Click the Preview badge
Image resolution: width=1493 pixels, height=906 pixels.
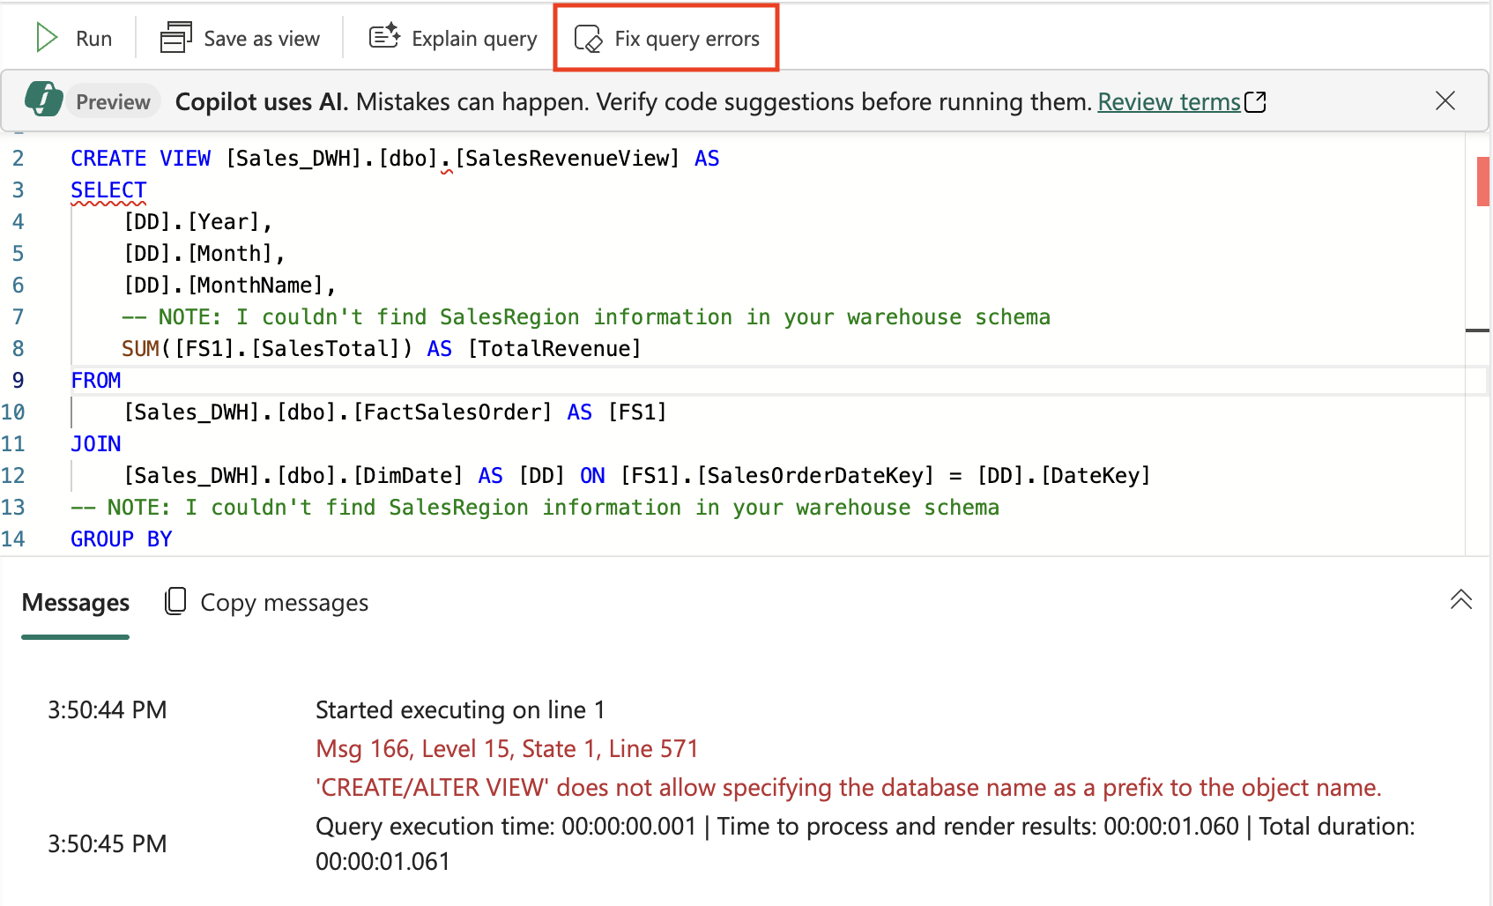pos(114,102)
